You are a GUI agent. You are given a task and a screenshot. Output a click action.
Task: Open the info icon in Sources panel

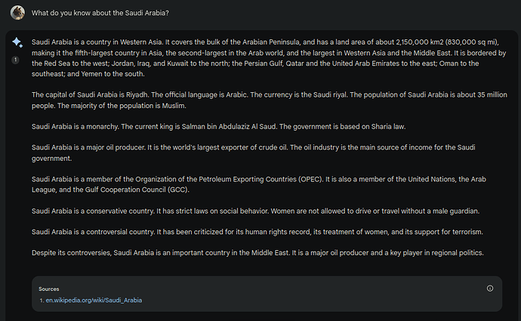(x=490, y=288)
